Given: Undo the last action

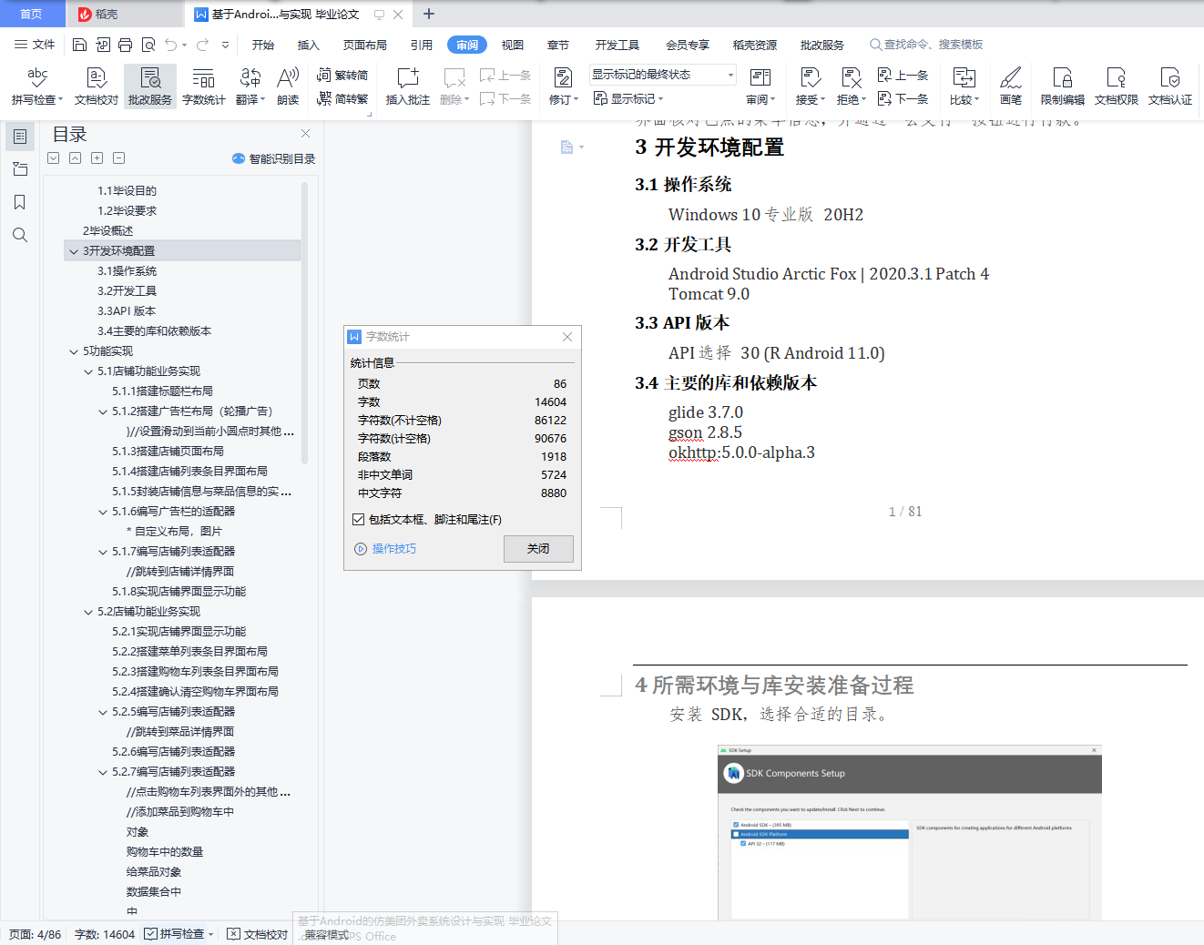Looking at the screenshot, I should click(x=171, y=45).
